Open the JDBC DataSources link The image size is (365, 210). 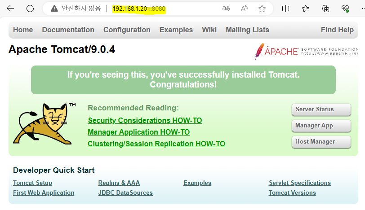pos(125,192)
